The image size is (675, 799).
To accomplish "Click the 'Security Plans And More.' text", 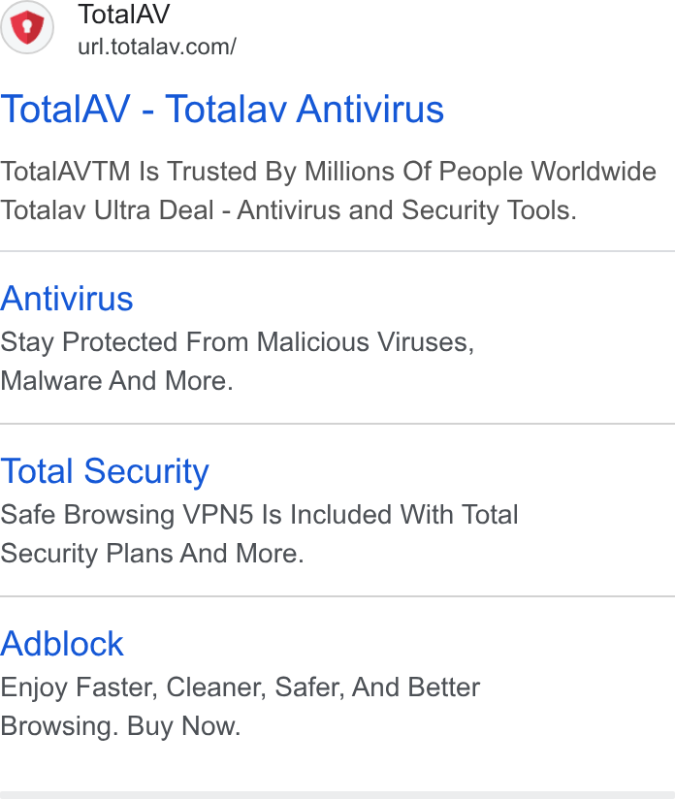I will click(152, 553).
